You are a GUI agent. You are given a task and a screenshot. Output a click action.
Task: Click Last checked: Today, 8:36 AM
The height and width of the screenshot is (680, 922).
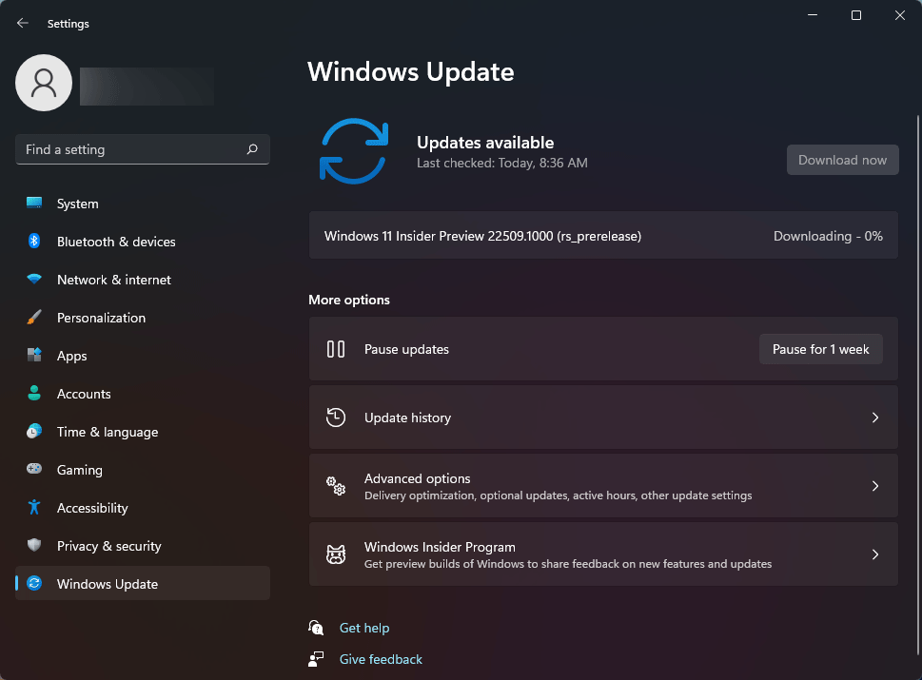[502, 163]
